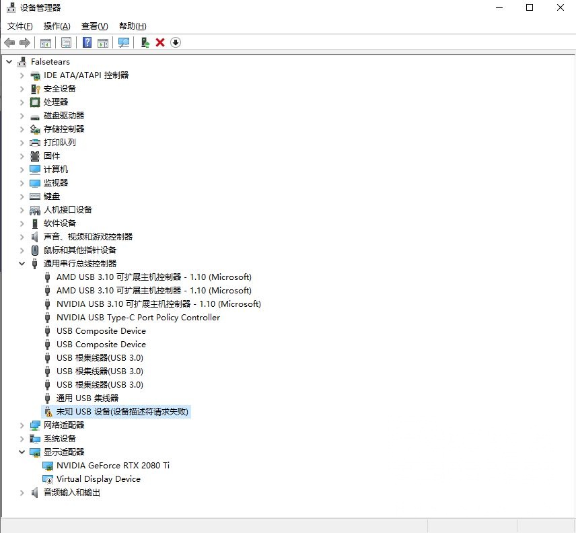Collapse the 通用串行总线控制器 category

[21, 263]
